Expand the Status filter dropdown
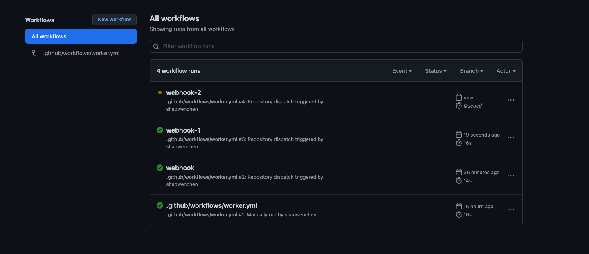Viewport: 589px width, 254px height. 436,71
